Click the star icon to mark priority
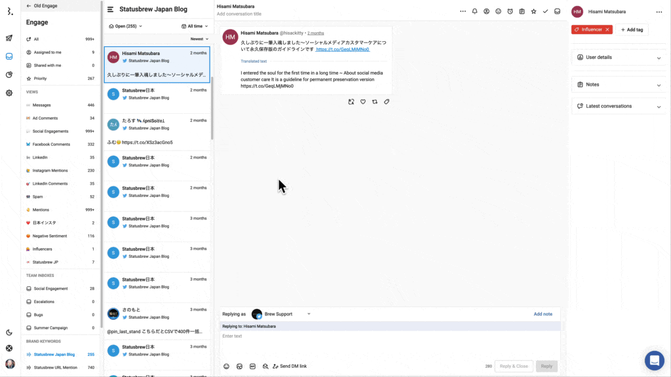 pos(533,11)
